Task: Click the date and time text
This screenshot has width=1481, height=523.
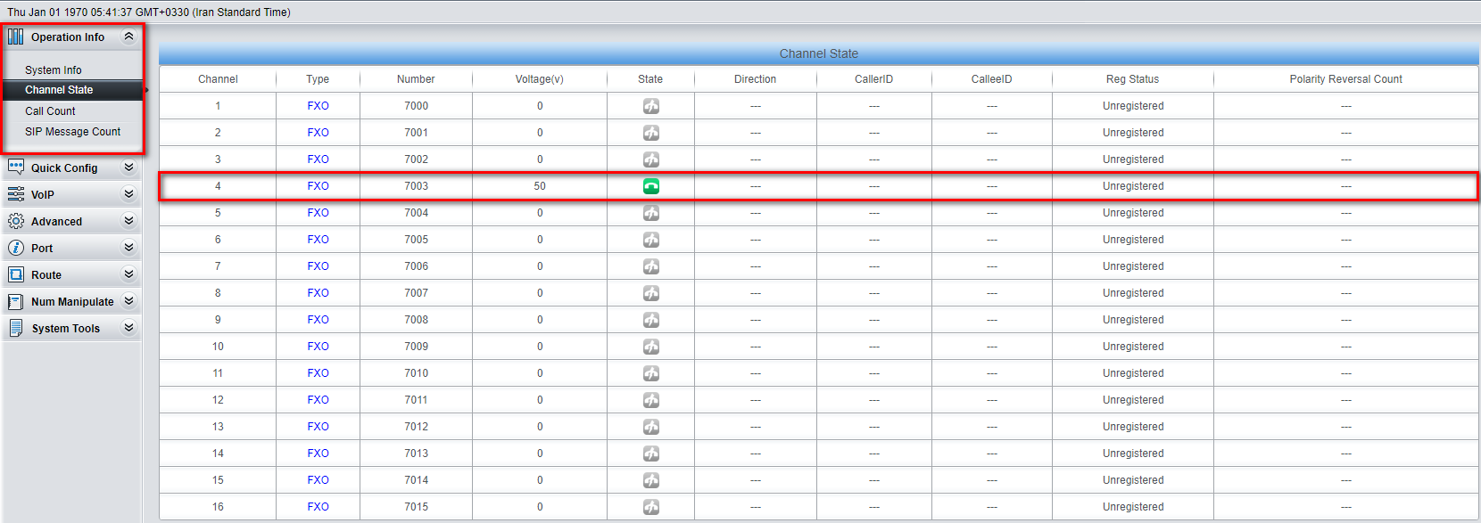Action: coord(149,12)
